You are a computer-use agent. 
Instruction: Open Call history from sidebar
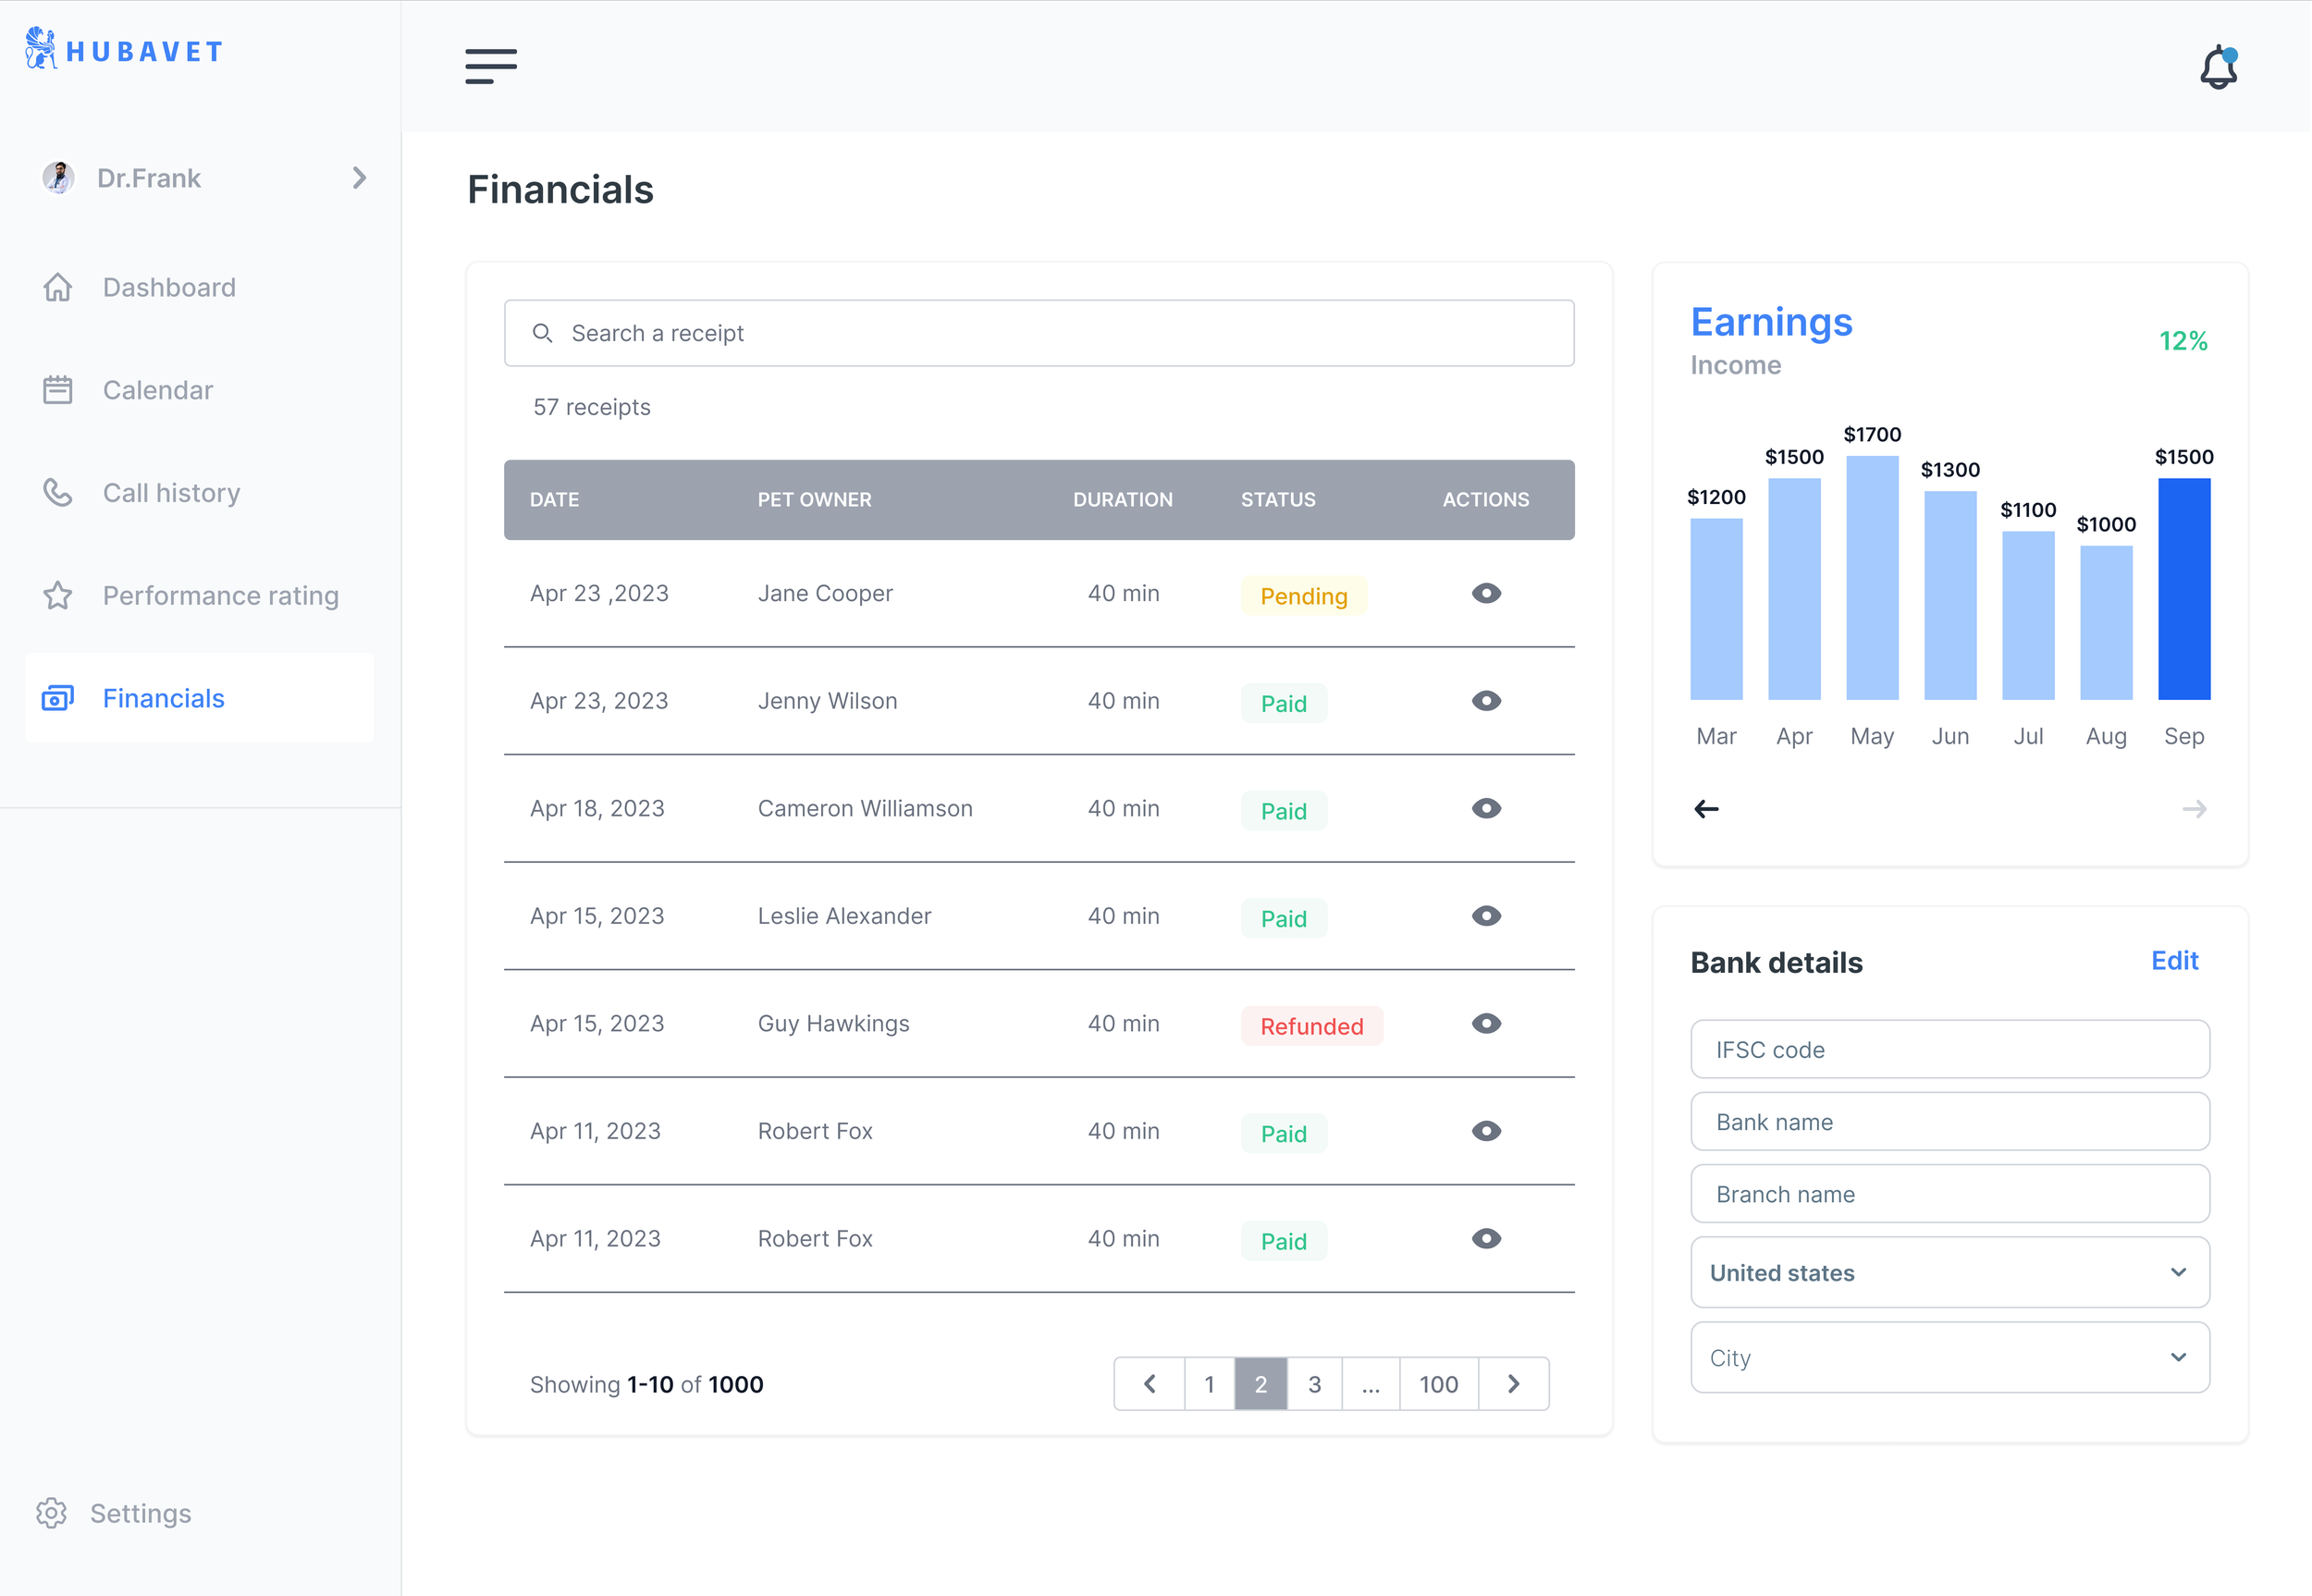(x=171, y=493)
